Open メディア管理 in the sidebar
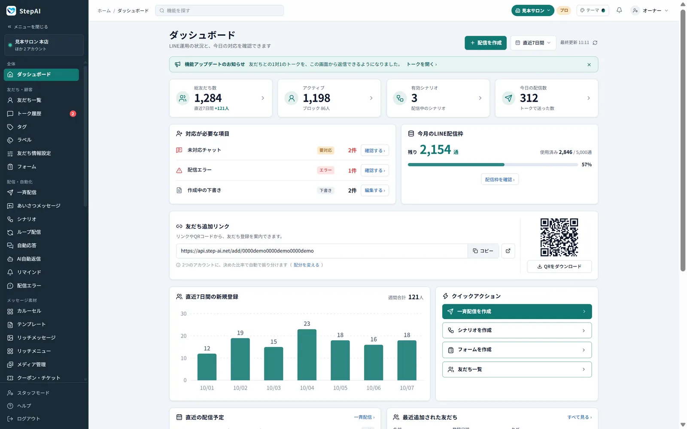The height and width of the screenshot is (429, 687). [41, 365]
